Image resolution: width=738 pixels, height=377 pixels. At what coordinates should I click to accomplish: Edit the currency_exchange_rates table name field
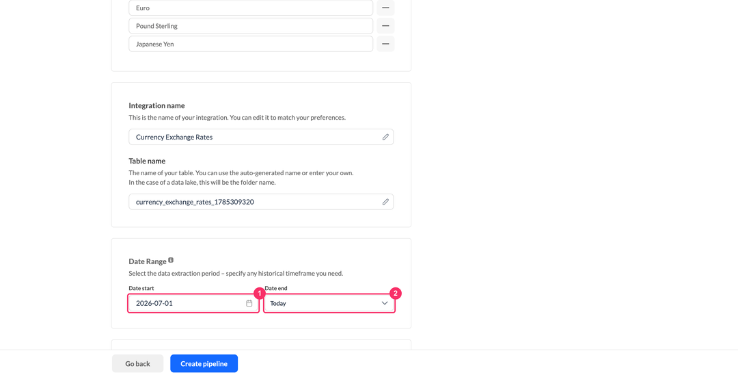click(261, 202)
